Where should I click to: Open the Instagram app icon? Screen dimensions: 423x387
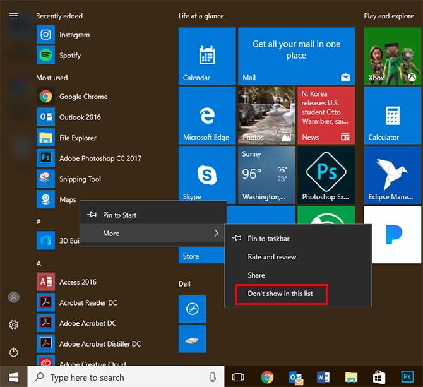45,35
